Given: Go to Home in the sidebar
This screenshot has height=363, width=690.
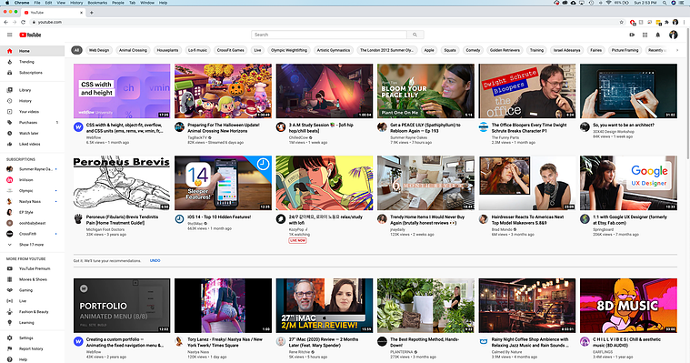Looking at the screenshot, I should [x=32, y=51].
